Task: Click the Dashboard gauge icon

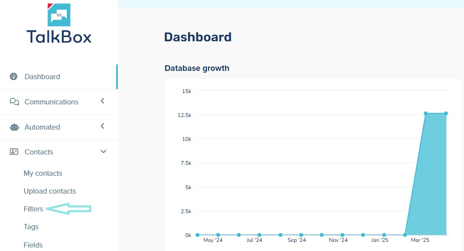Action: click(14, 77)
